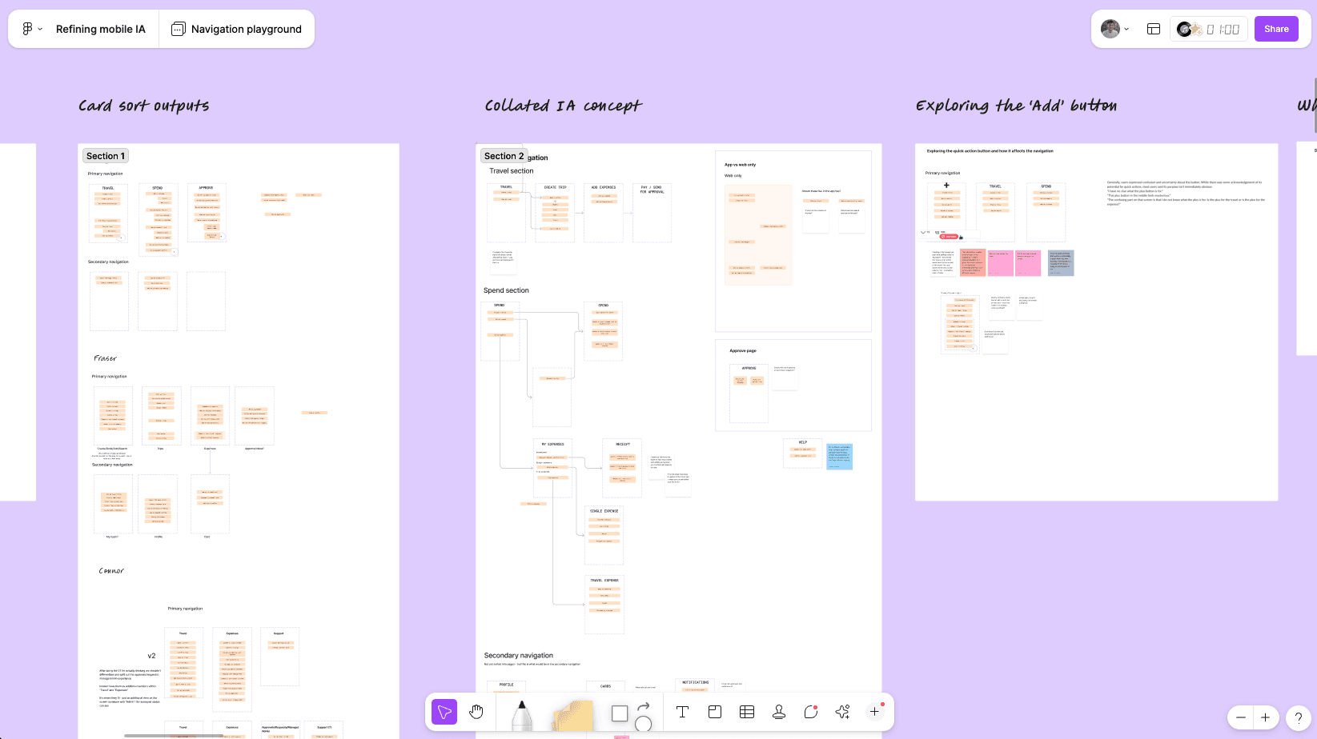Open the Navigation playground page switcher
This screenshot has width=1317, height=739.
[237, 29]
